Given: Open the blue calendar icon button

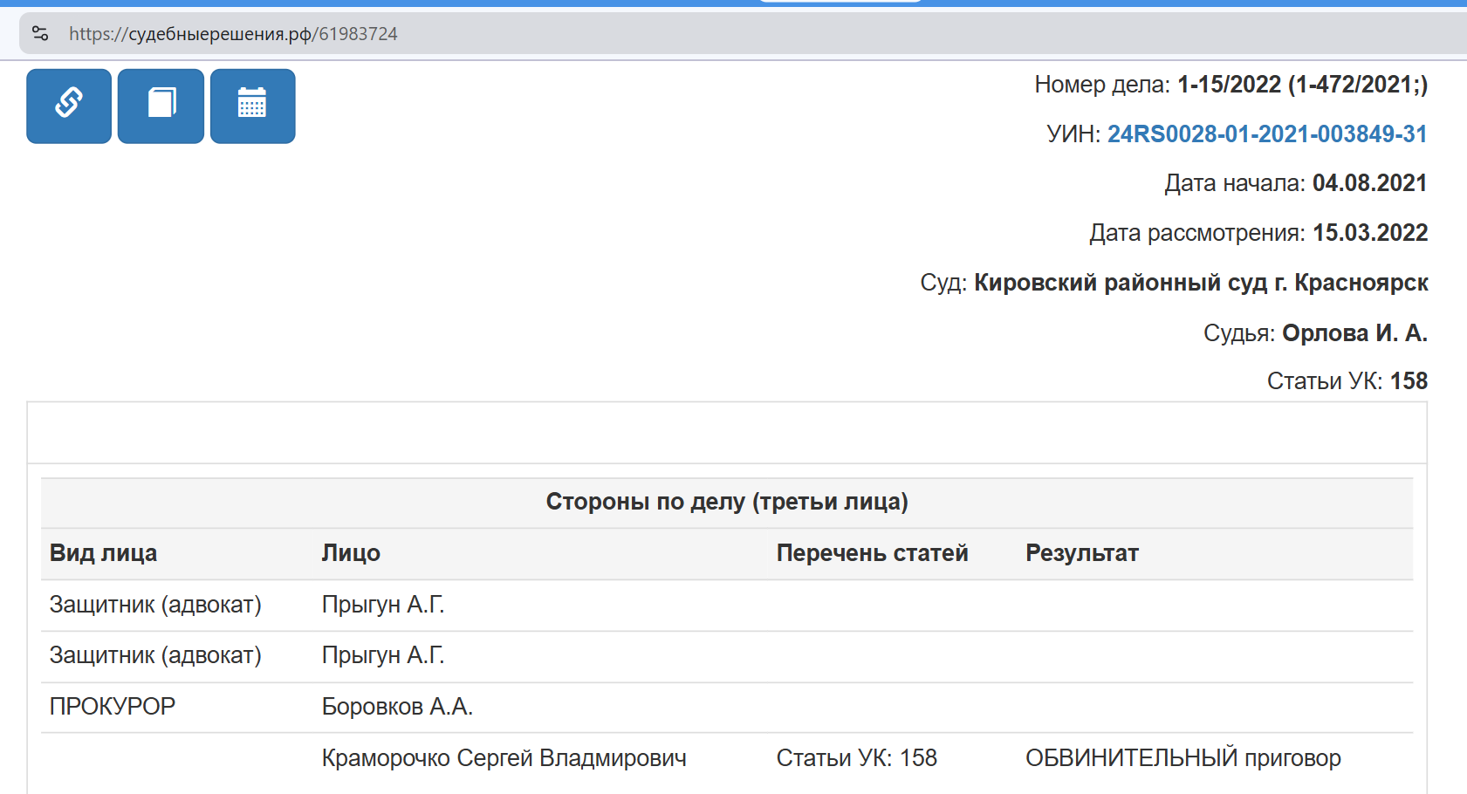Looking at the screenshot, I should (252, 106).
